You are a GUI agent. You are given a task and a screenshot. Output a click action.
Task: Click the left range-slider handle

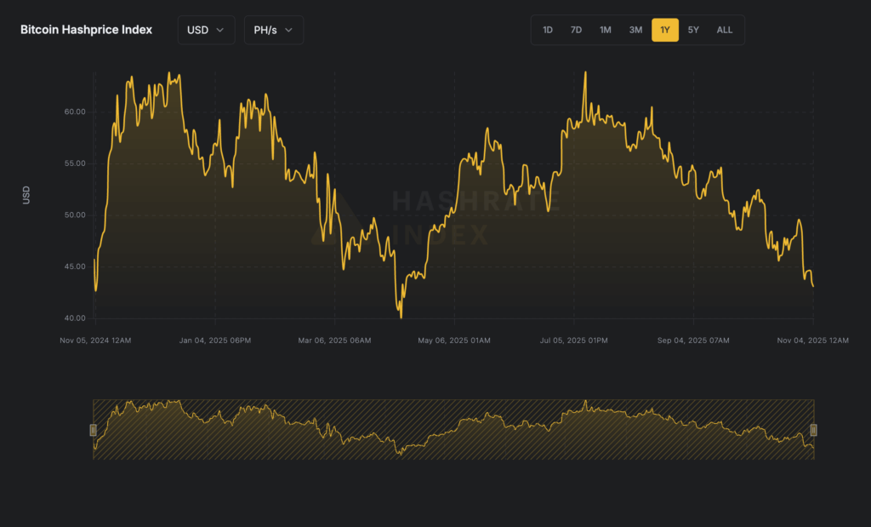pos(94,430)
